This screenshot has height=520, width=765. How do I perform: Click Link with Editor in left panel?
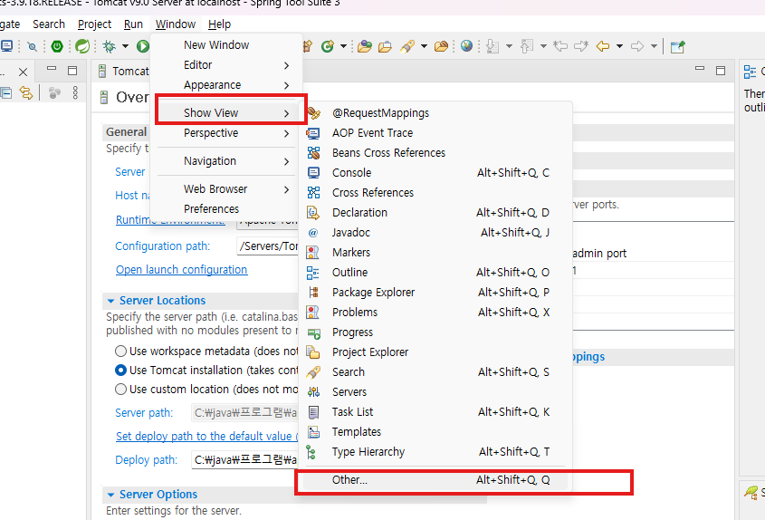click(x=26, y=92)
